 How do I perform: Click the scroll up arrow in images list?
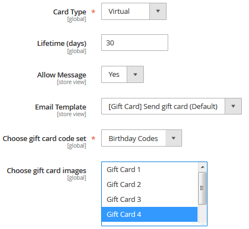pos(203,167)
